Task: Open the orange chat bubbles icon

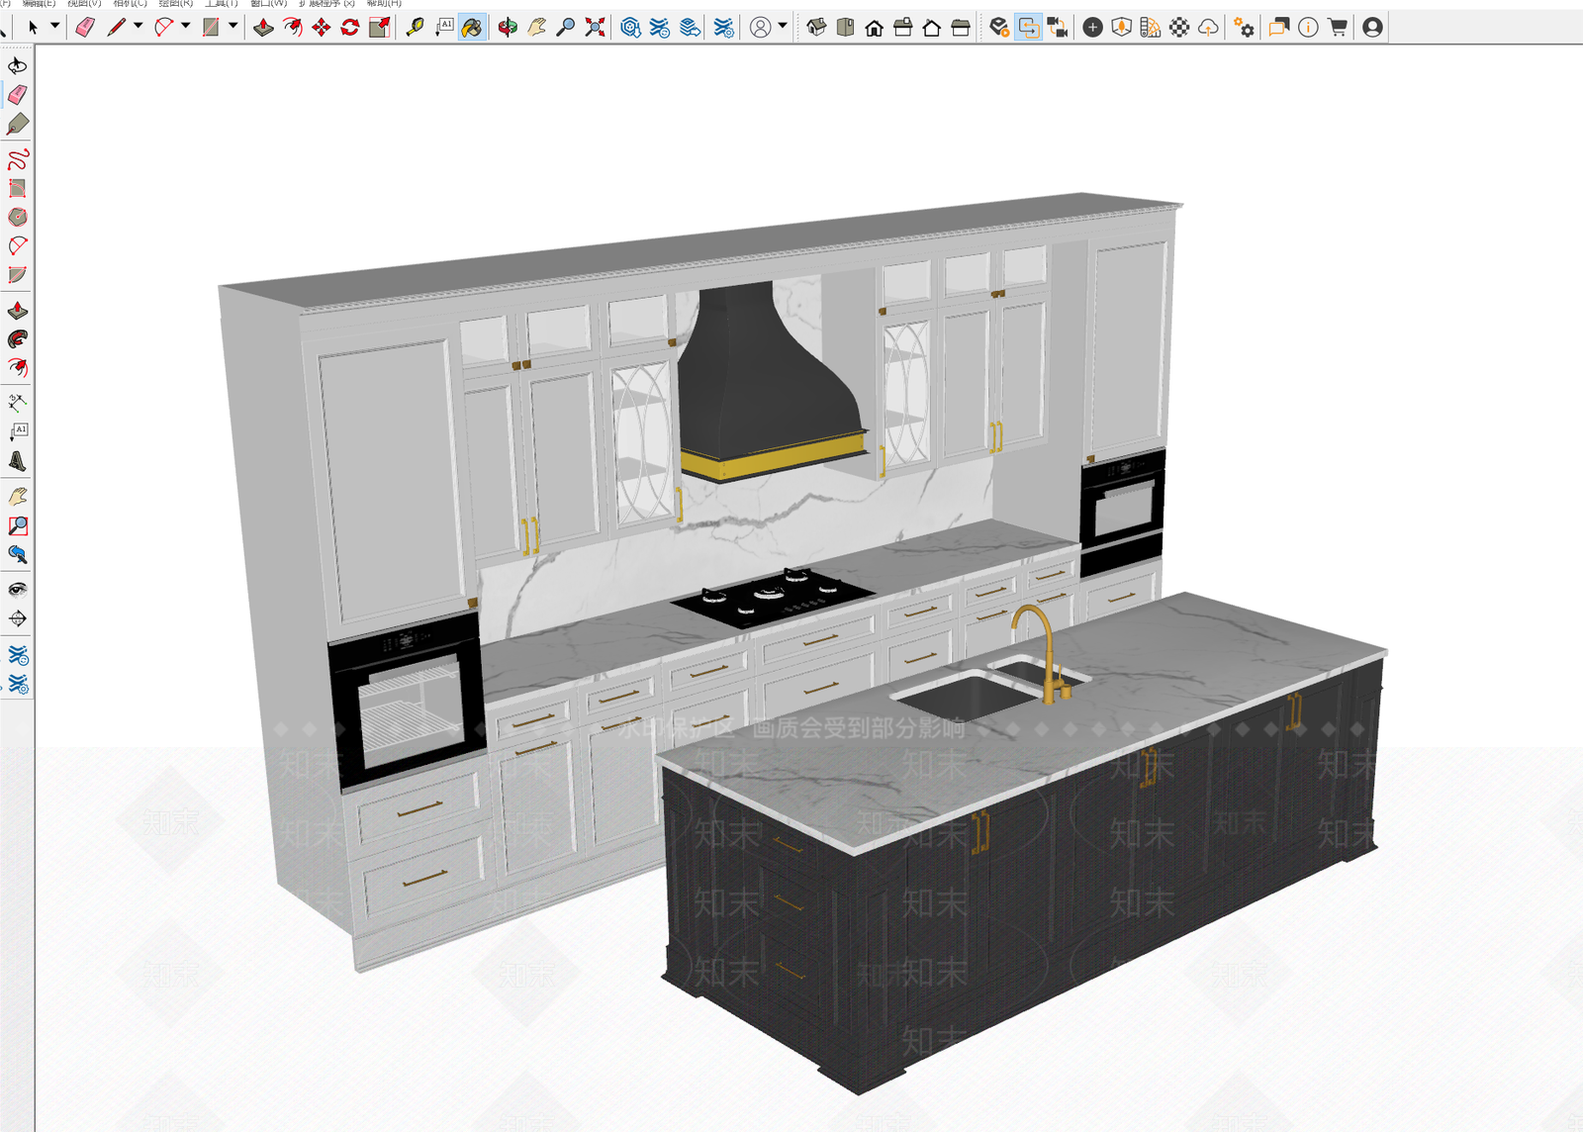Action: 1279,28
